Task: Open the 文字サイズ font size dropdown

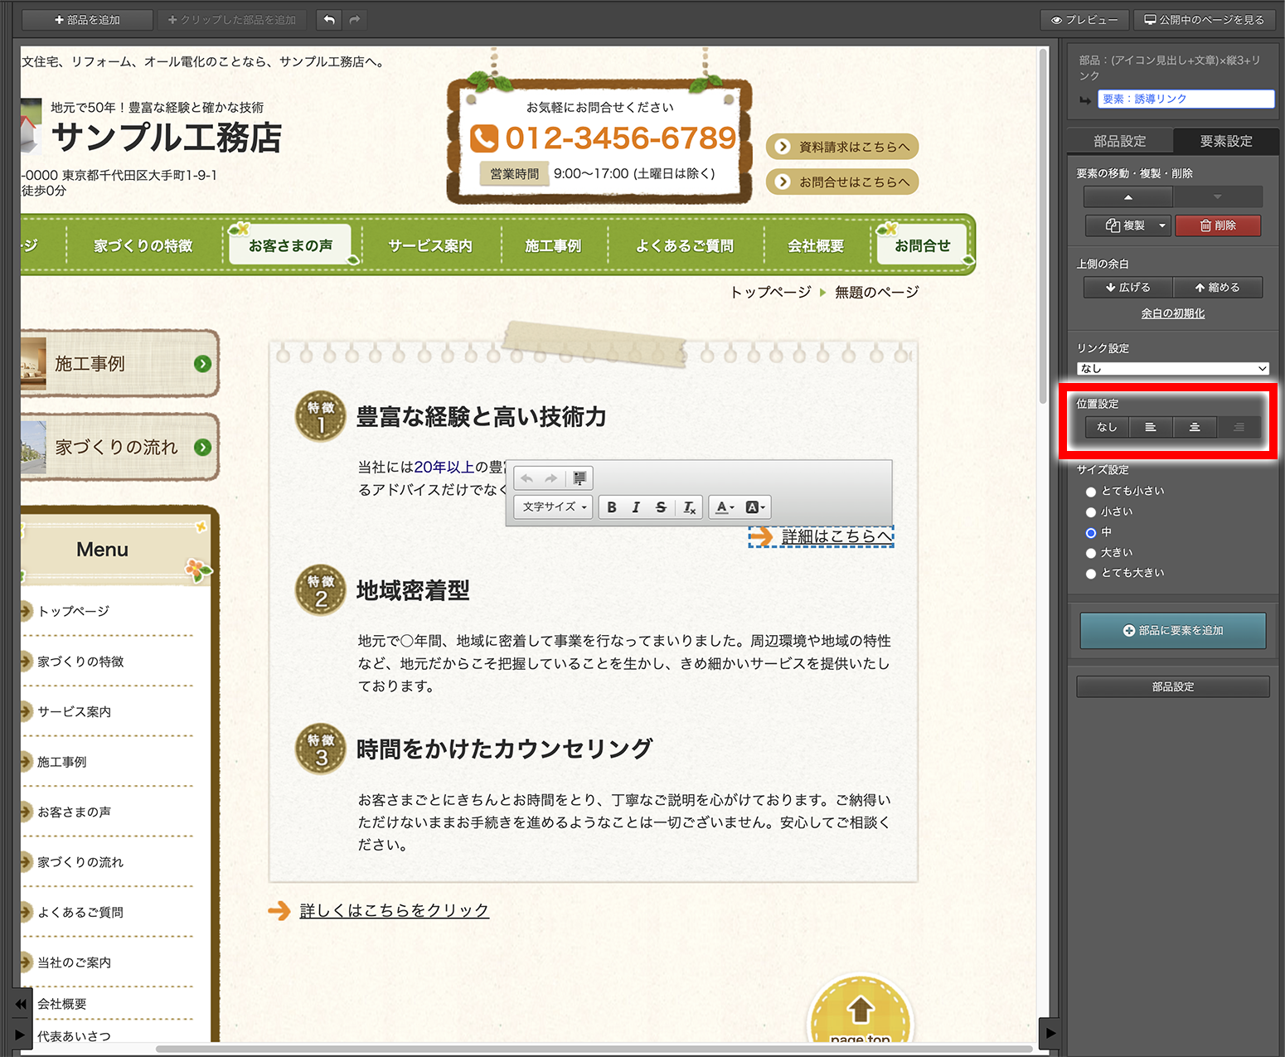Action: coord(554,507)
